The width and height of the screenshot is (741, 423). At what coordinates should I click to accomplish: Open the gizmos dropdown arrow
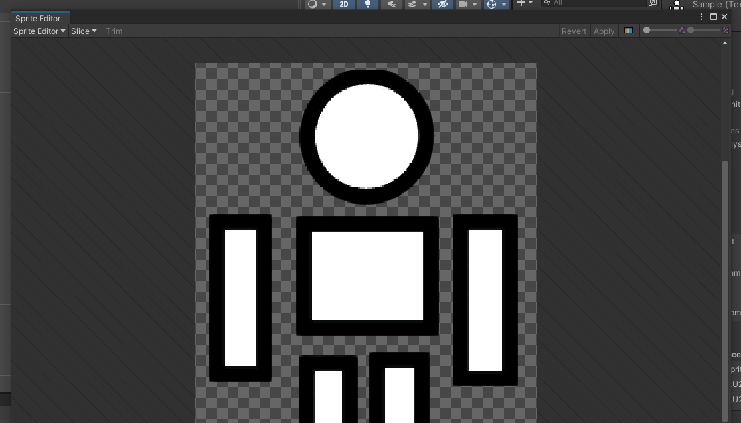[504, 4]
